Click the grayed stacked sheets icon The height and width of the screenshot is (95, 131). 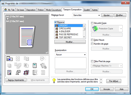coord(9,66)
